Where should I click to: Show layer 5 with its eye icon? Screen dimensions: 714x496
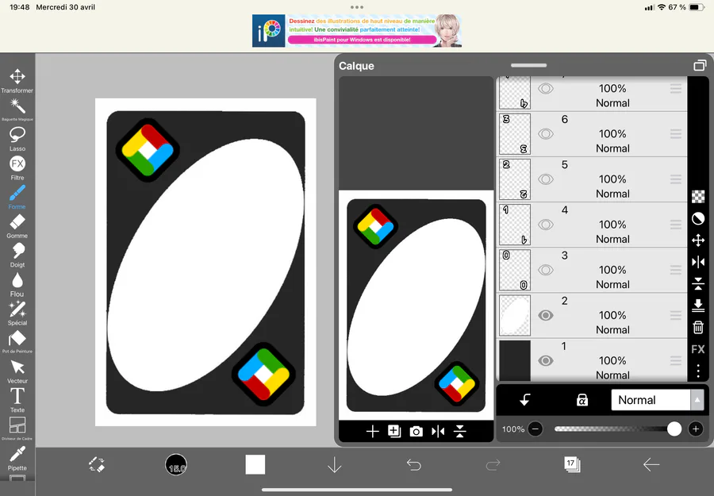[x=546, y=179]
